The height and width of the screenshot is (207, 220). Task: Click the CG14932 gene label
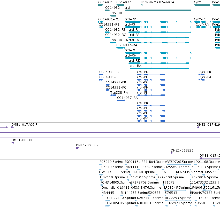point(112,8)
